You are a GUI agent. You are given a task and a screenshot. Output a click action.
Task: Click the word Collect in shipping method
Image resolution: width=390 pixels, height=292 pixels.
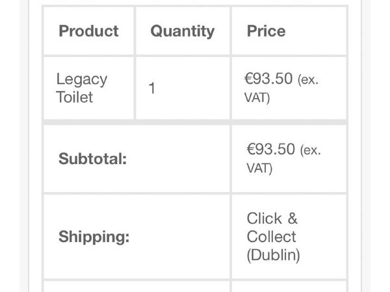click(271, 237)
